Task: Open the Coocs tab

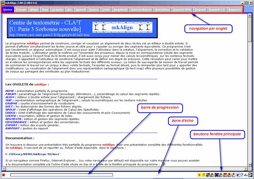Action: coord(94,10)
